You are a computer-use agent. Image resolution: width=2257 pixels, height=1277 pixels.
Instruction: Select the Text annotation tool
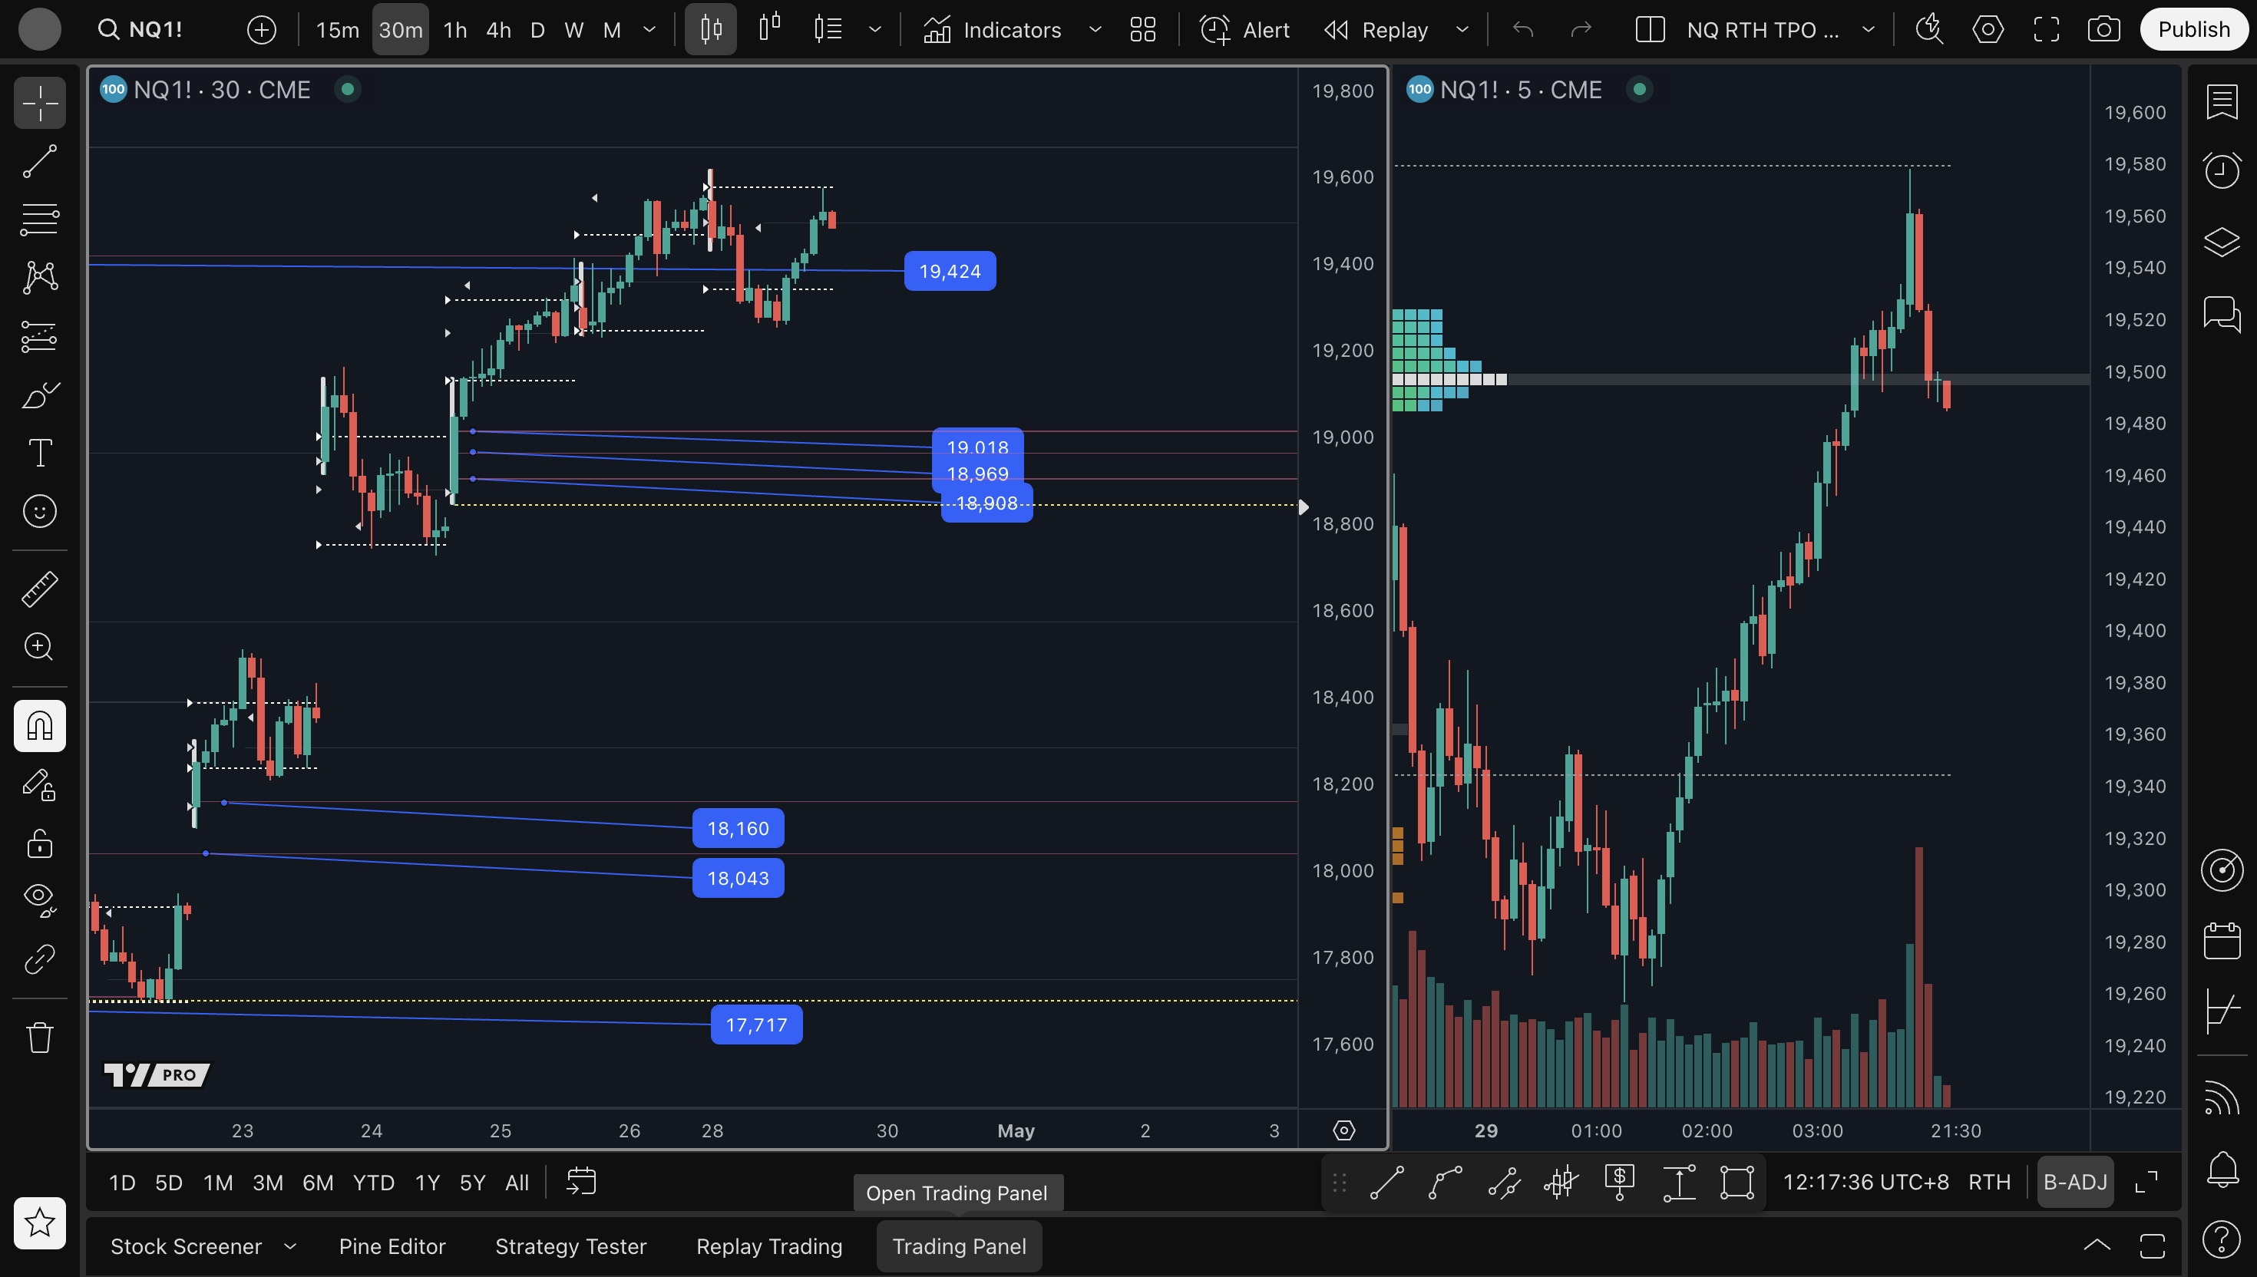(39, 453)
